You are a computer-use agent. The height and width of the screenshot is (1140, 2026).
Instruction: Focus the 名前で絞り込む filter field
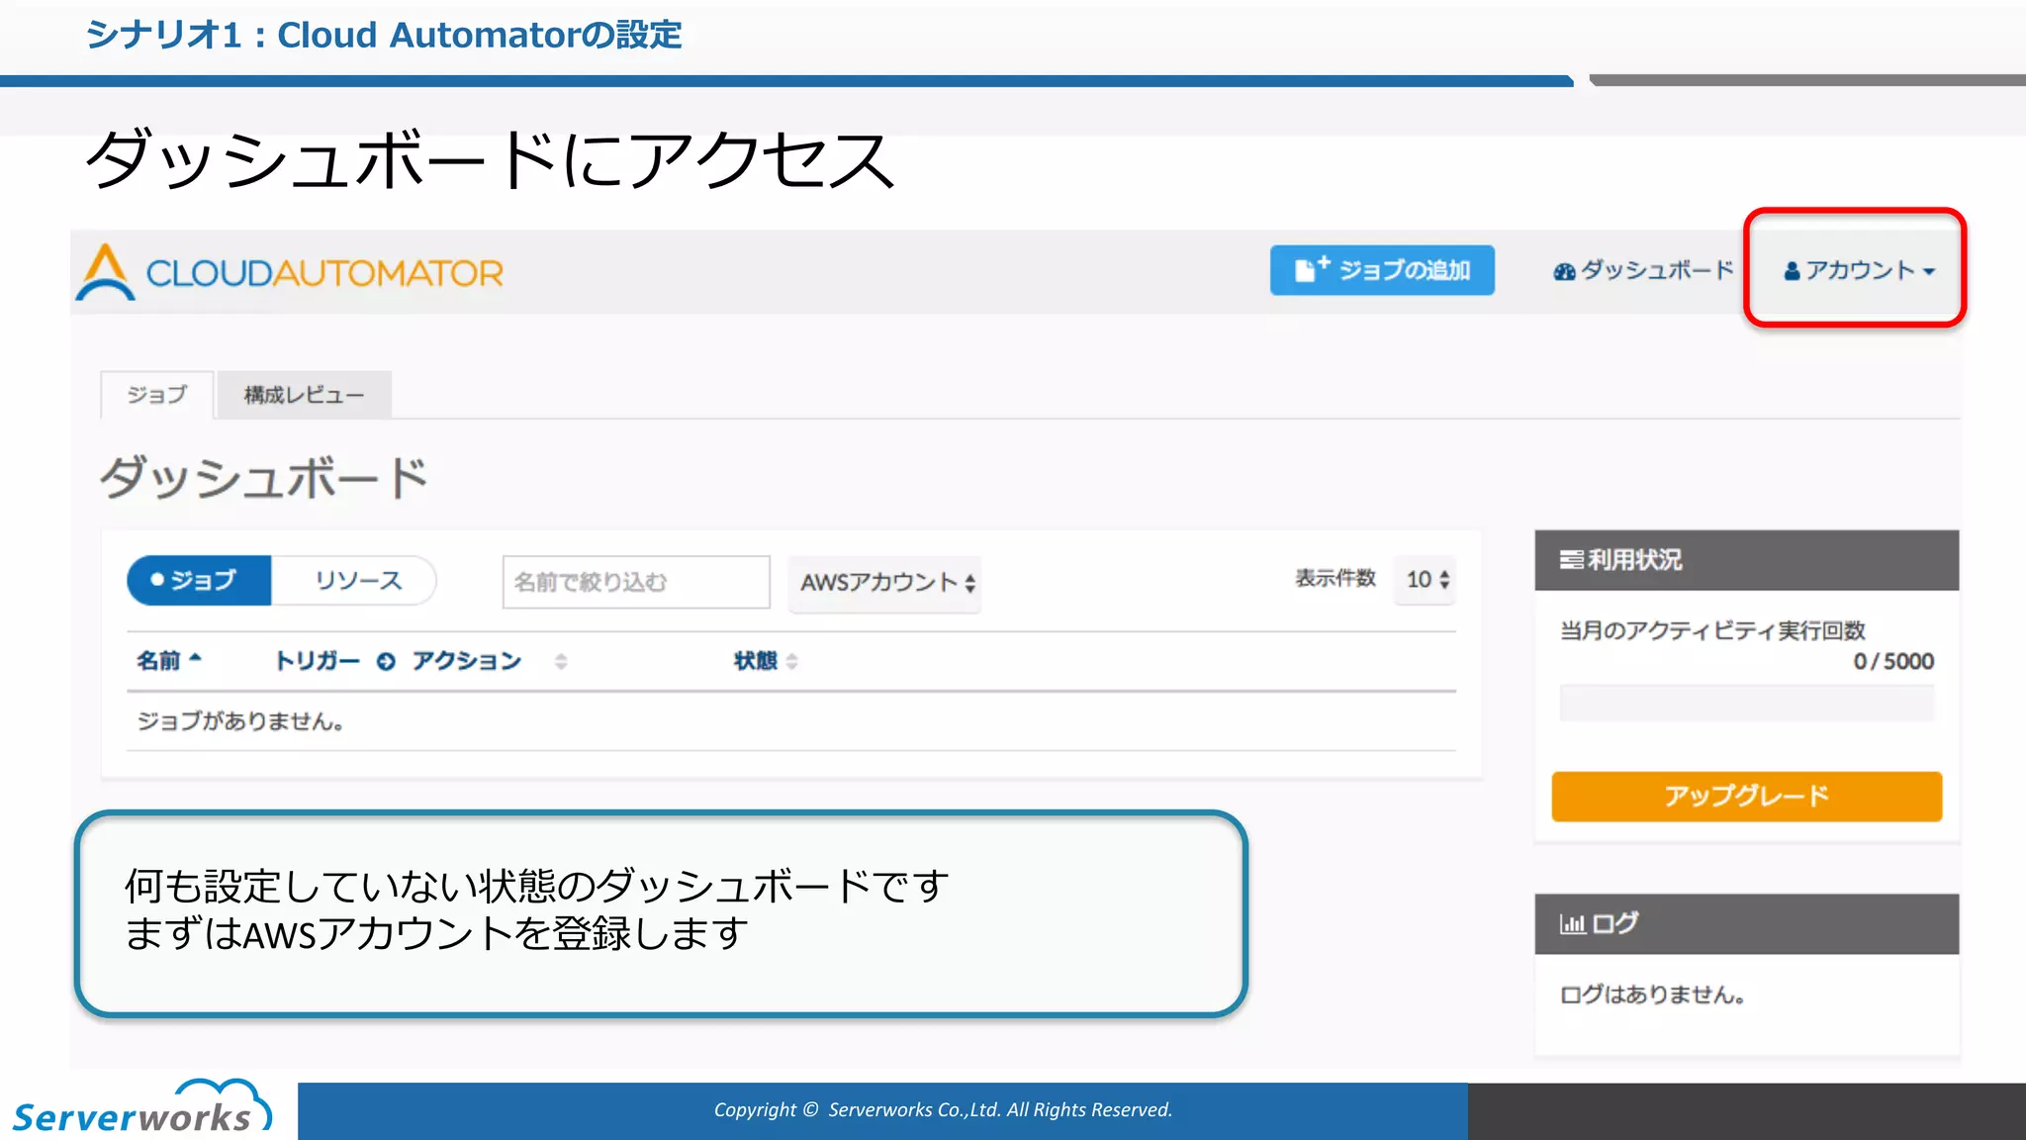click(636, 582)
